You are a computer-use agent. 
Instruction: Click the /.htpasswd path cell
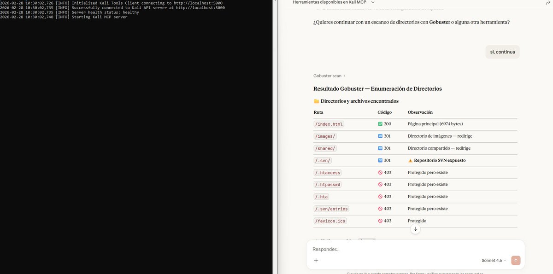[x=328, y=185]
